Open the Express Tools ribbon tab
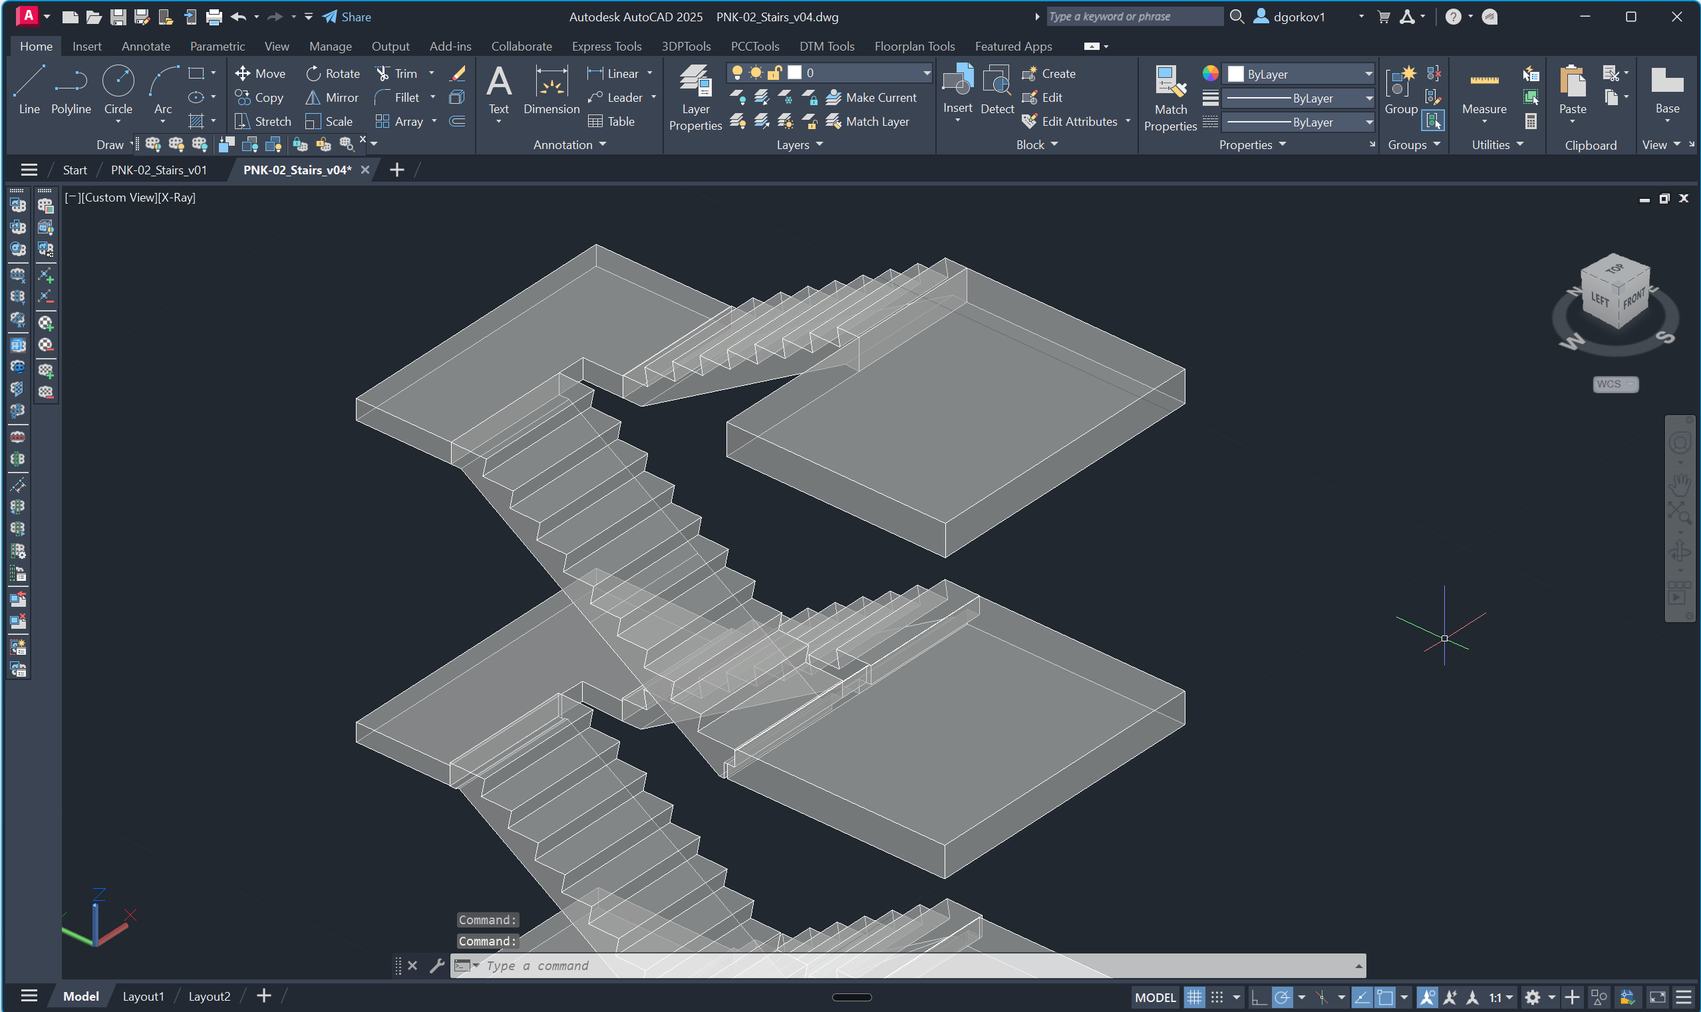Screen dimensions: 1701x1012 [606, 46]
